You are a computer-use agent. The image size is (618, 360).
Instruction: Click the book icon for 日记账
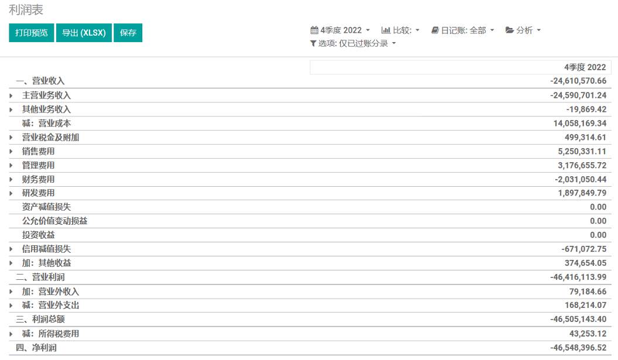435,30
